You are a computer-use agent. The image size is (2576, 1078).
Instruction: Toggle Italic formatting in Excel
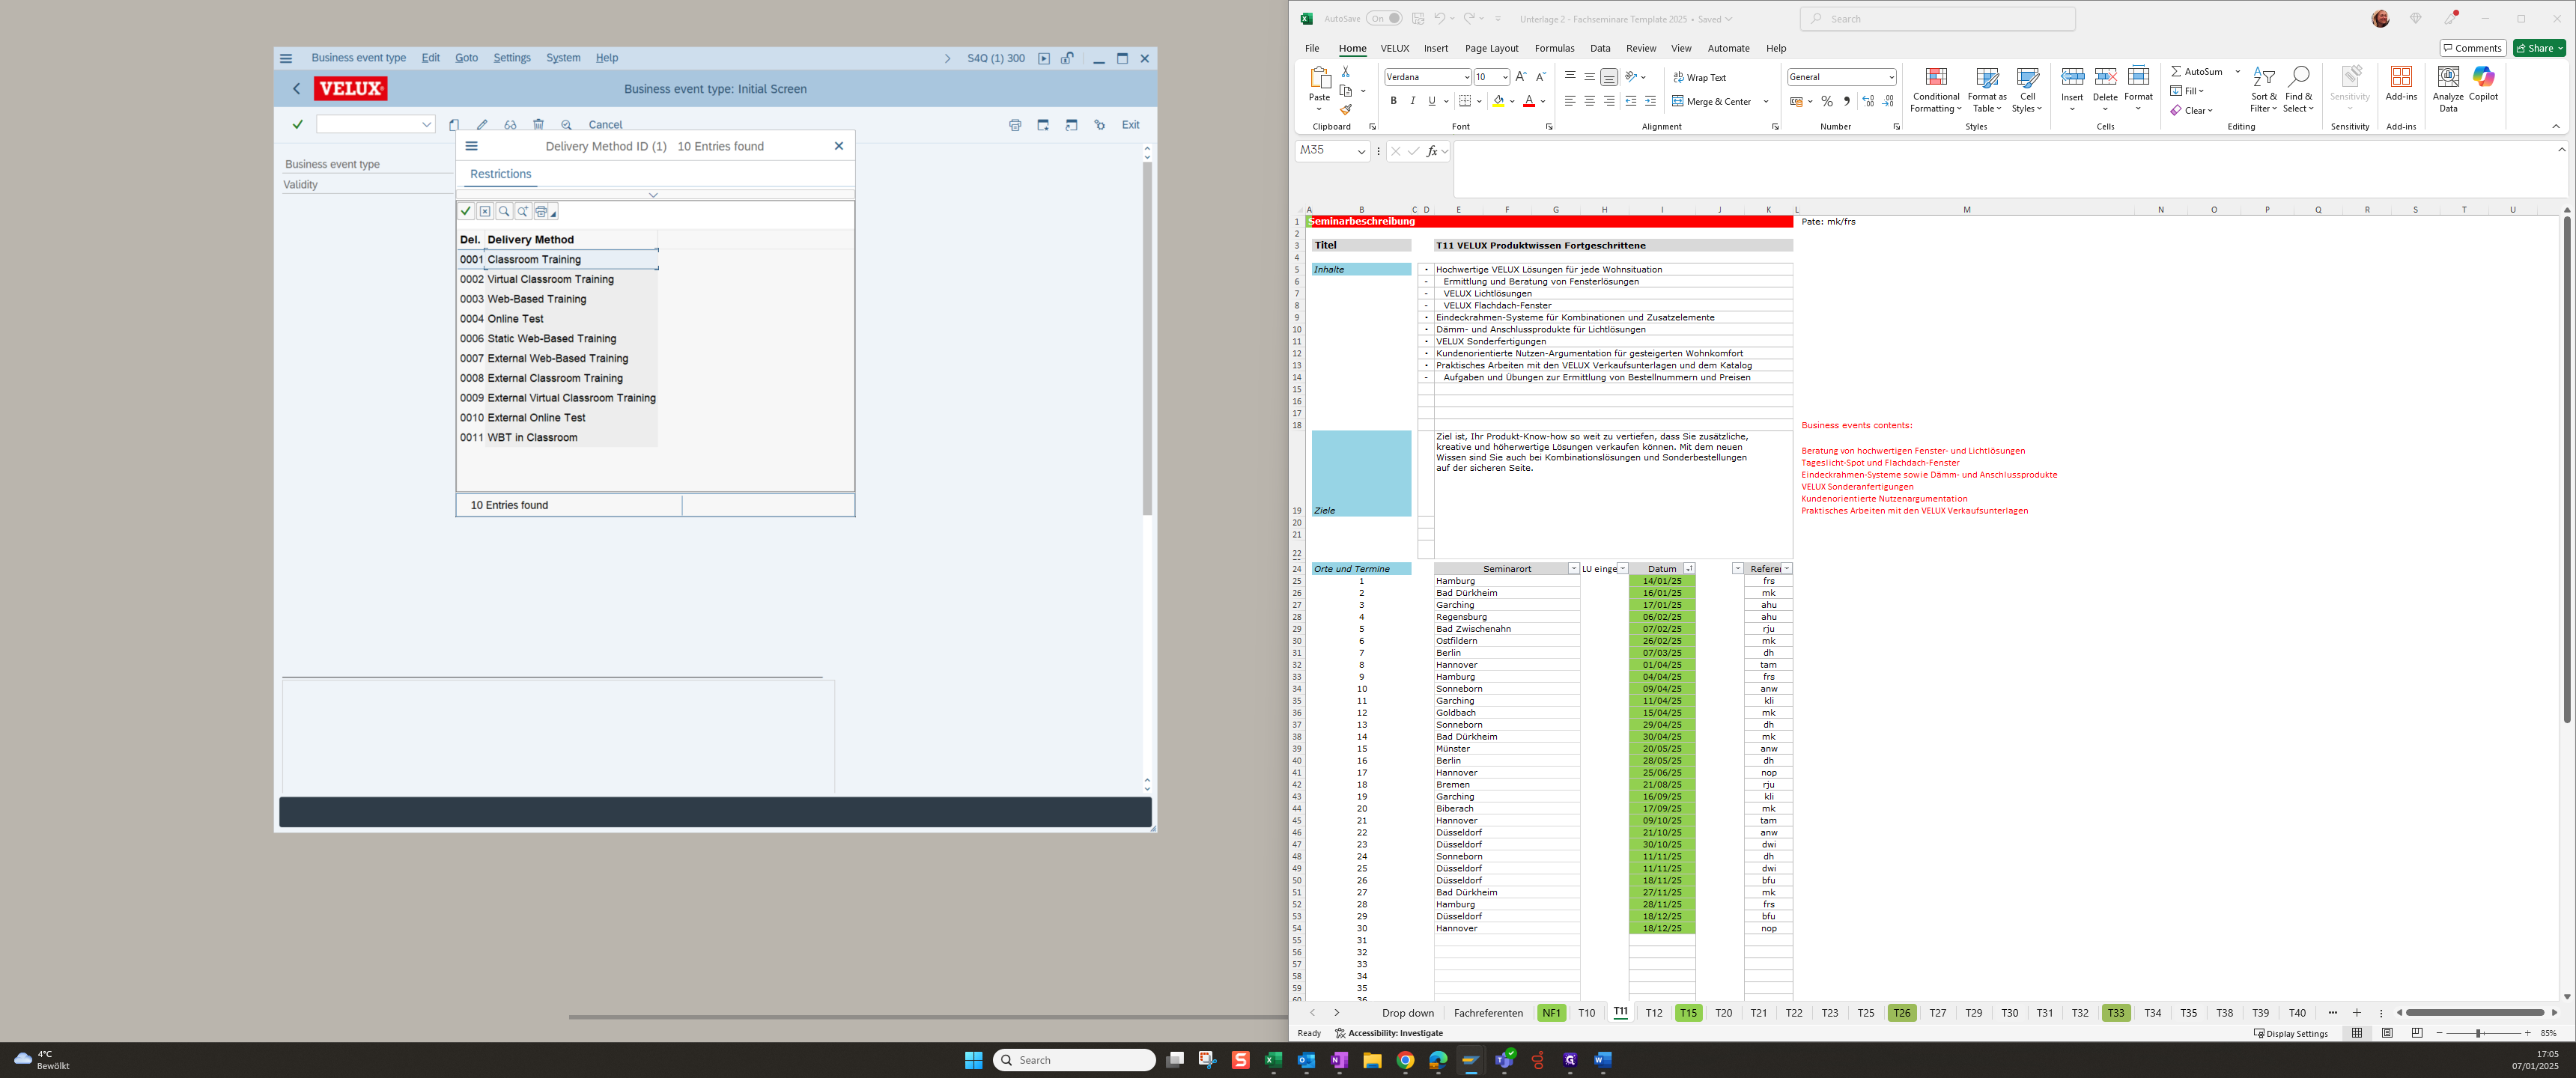[x=1412, y=101]
